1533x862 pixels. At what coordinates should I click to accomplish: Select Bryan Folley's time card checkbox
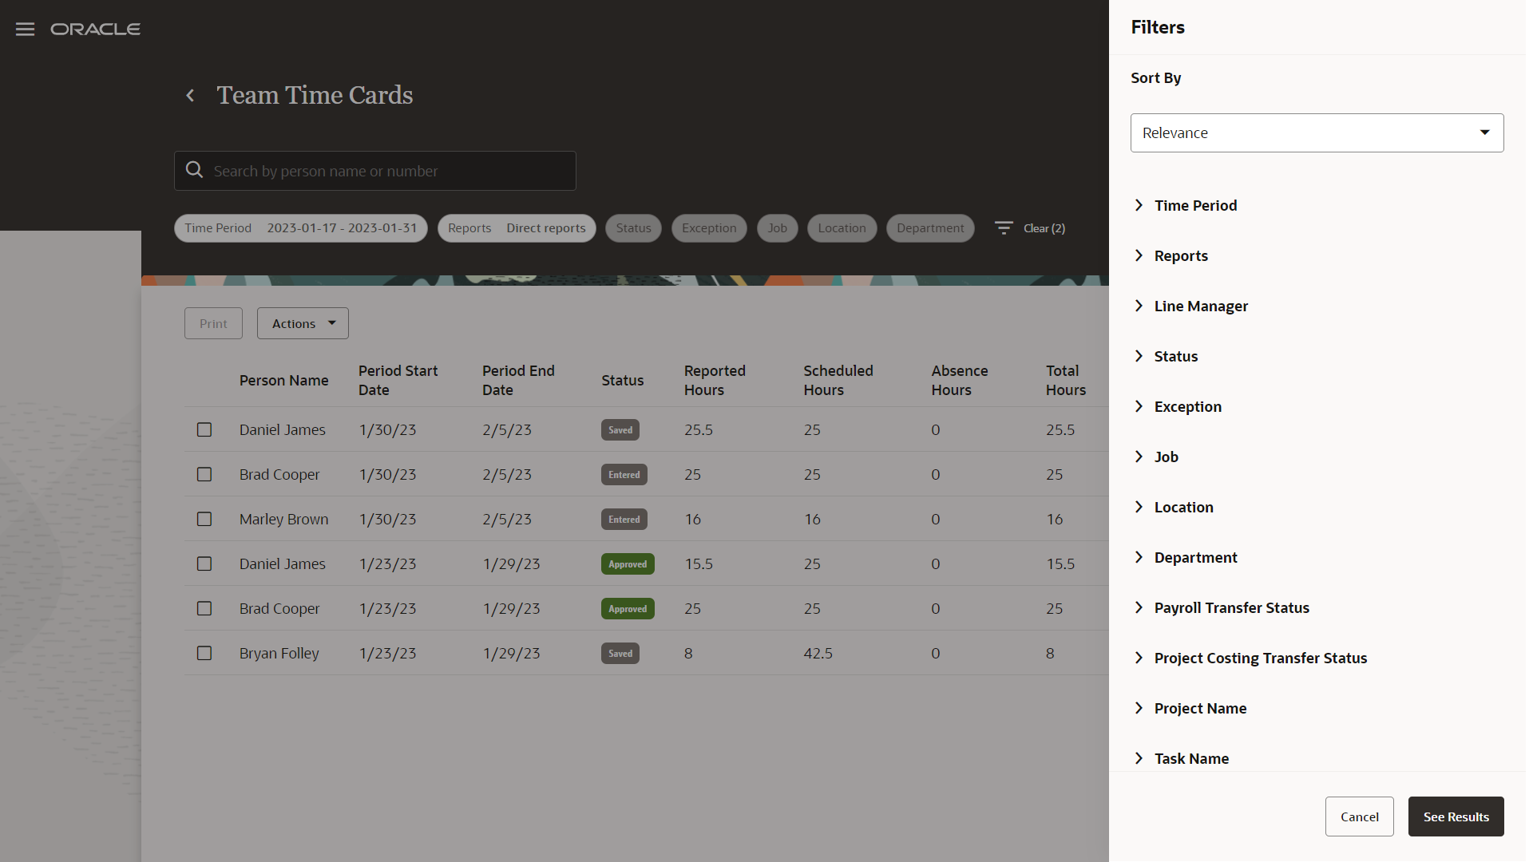click(204, 654)
